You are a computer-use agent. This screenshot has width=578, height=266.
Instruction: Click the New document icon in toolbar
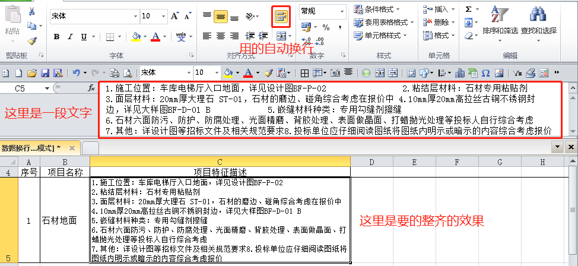[18, 73]
